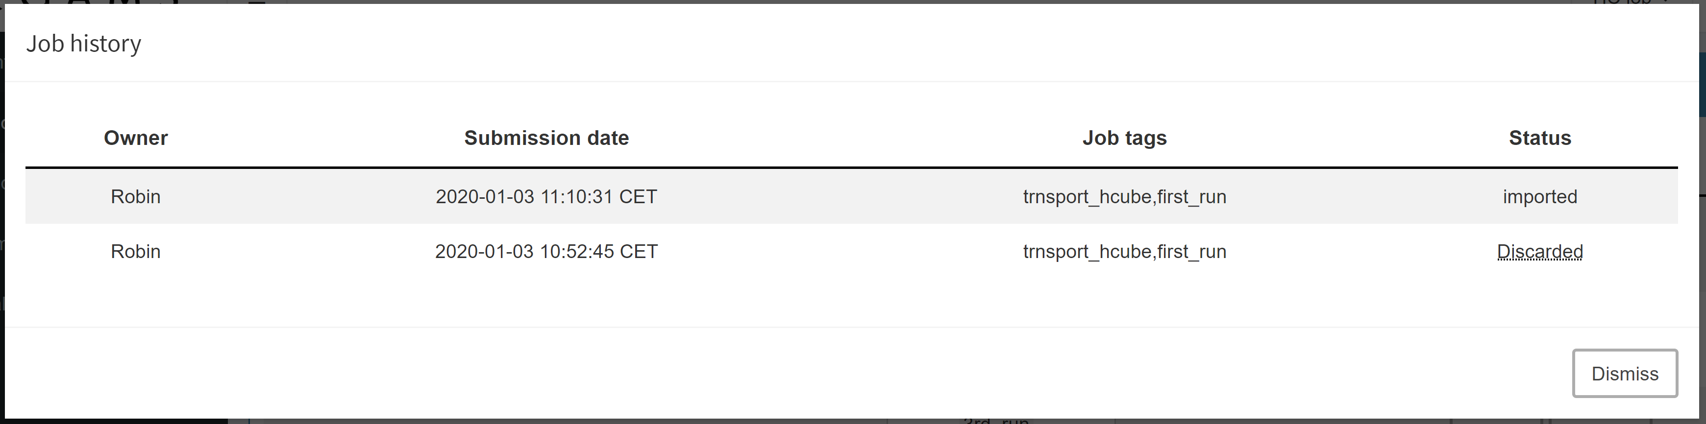Click the Submission date column header
Viewport: 1706px width, 424px height.
(546, 138)
